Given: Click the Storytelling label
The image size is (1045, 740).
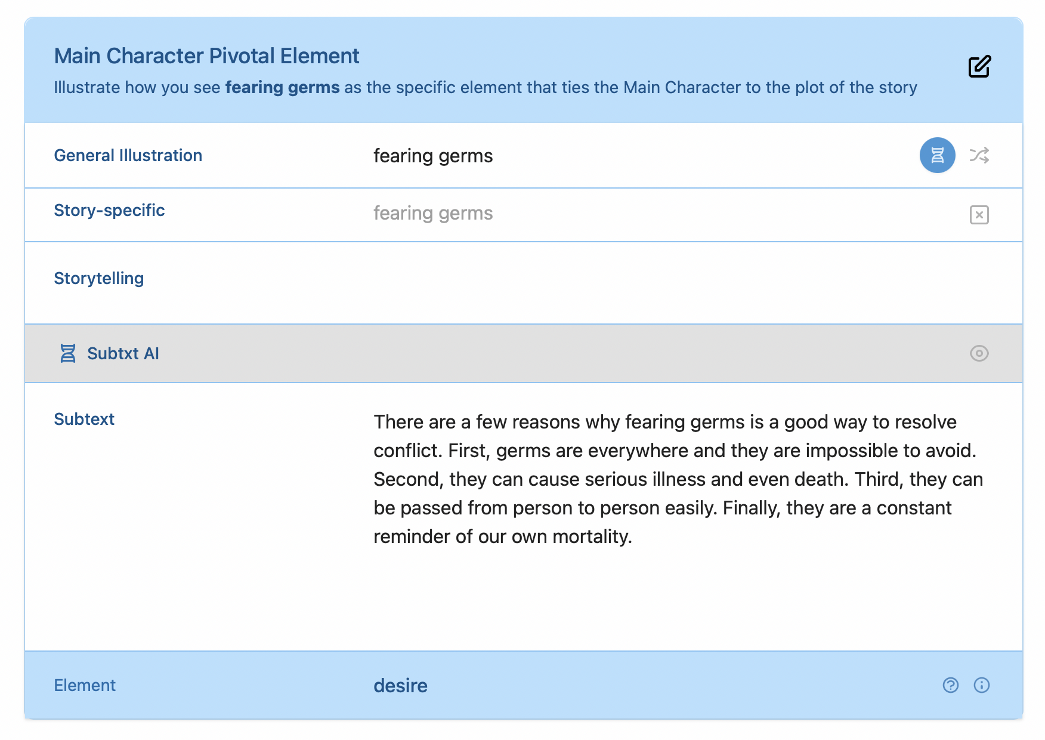Looking at the screenshot, I should tap(98, 279).
